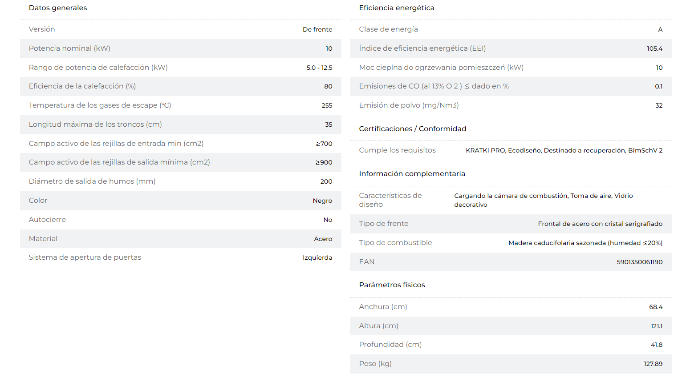Select the Eficiencia de la calefacción row
Viewport: 682px width, 382px height.
(181, 86)
